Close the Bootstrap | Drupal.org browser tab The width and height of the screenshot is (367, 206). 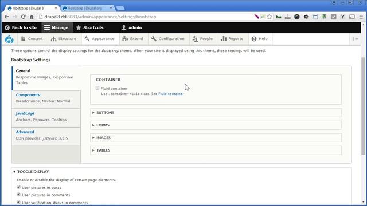point(111,8)
